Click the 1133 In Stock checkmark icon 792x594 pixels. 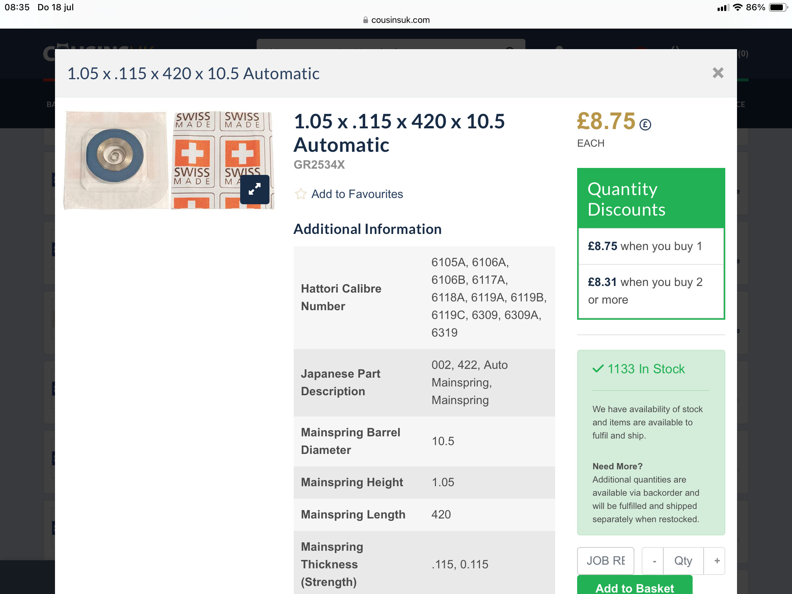point(598,368)
